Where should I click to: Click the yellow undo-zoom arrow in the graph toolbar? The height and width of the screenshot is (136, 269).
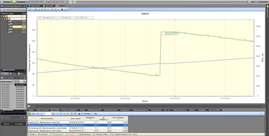[48, 9]
